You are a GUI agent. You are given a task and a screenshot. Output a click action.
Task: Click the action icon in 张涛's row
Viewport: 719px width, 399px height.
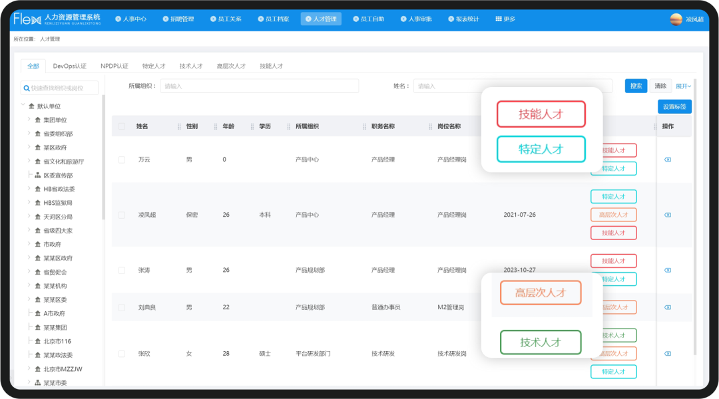668,270
